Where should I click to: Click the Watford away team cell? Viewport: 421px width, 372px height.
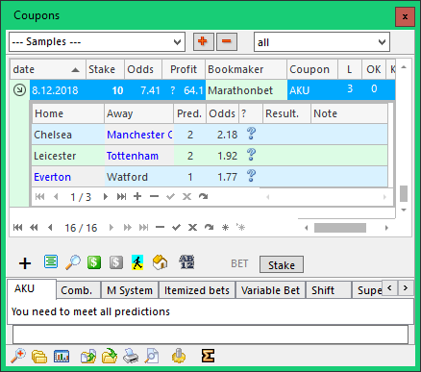tap(139, 177)
